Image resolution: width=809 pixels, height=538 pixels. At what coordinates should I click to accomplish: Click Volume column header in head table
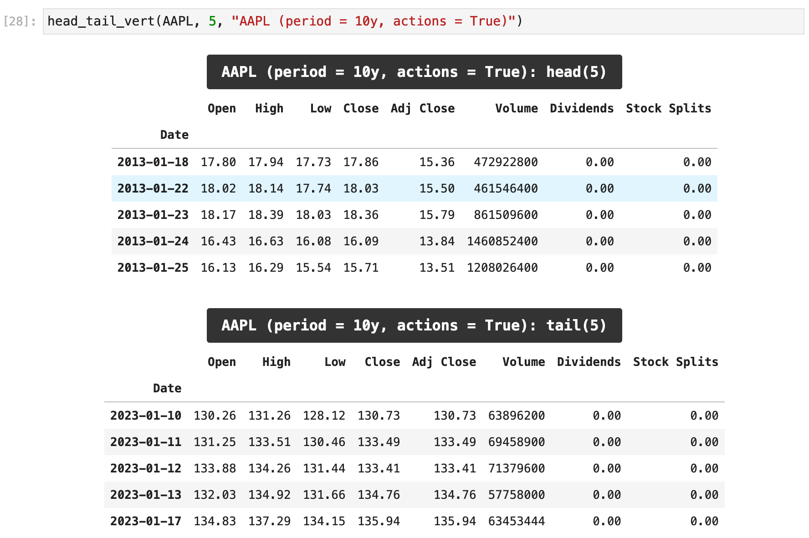pyautogui.click(x=517, y=108)
